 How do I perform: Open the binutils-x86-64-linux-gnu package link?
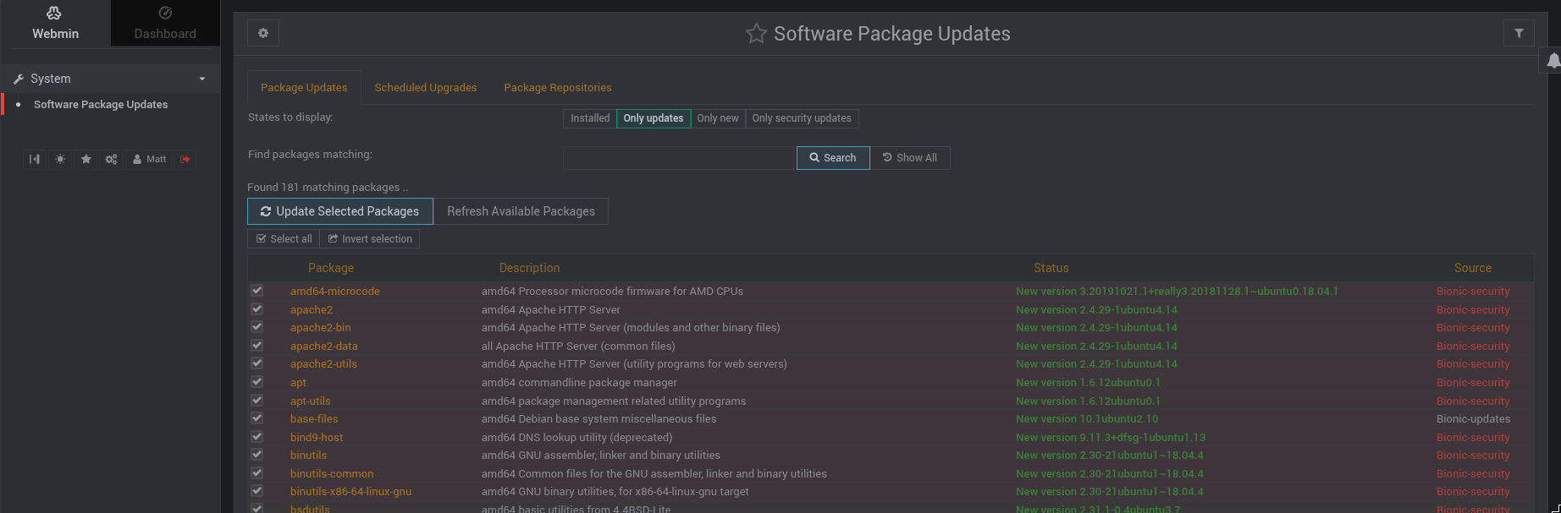pos(351,492)
